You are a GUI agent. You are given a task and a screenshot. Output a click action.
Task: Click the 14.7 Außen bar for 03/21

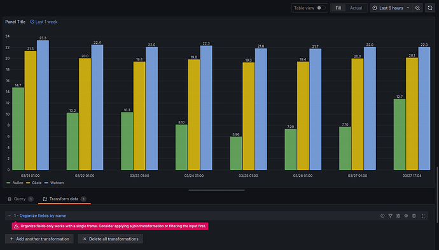[x=18, y=128]
